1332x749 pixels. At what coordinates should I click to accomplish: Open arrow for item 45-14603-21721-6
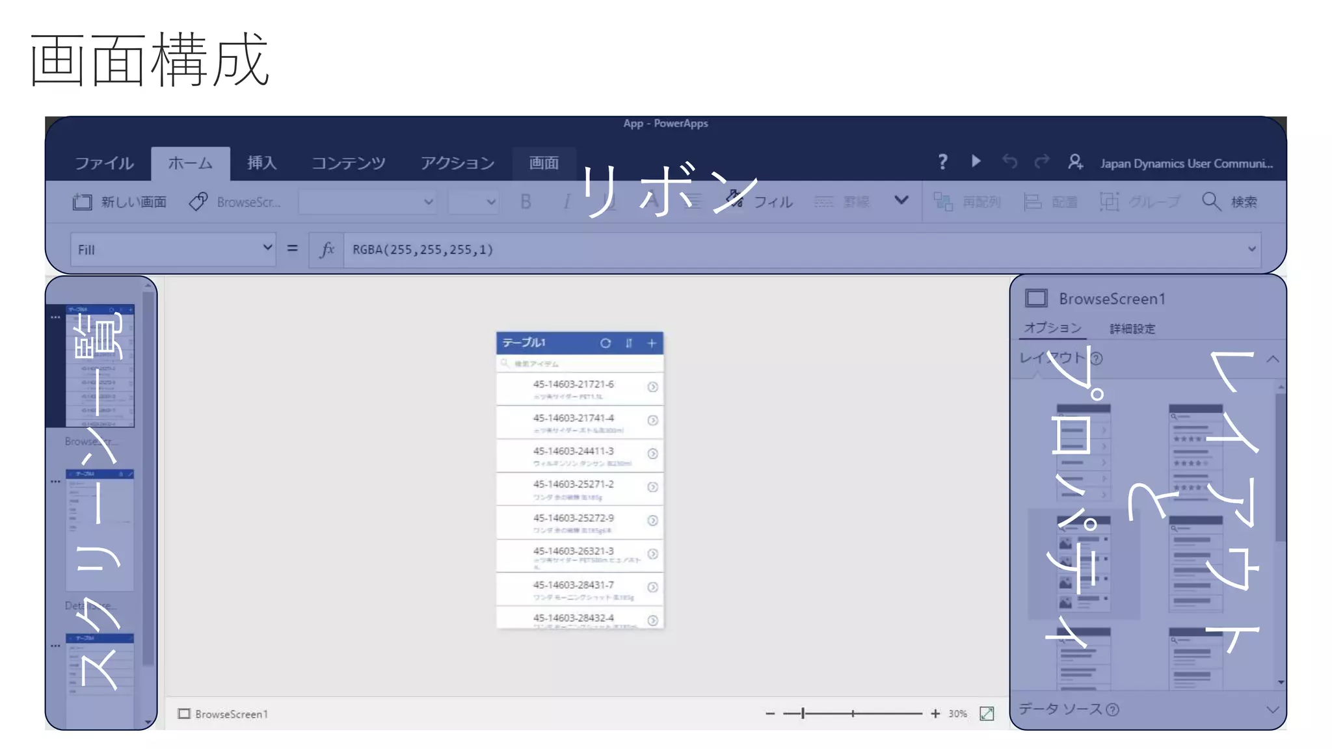652,387
